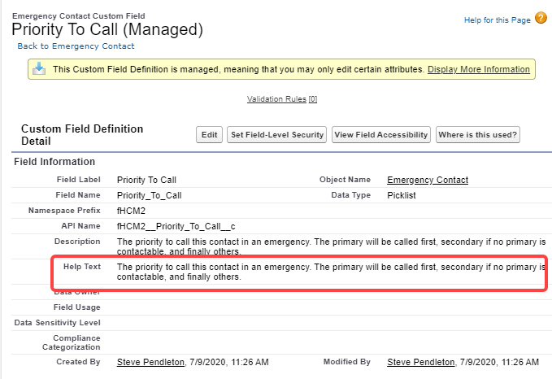Click the API Name value fHCM2__Priority_To_Call__c
This screenshot has width=552, height=379.
(x=176, y=226)
